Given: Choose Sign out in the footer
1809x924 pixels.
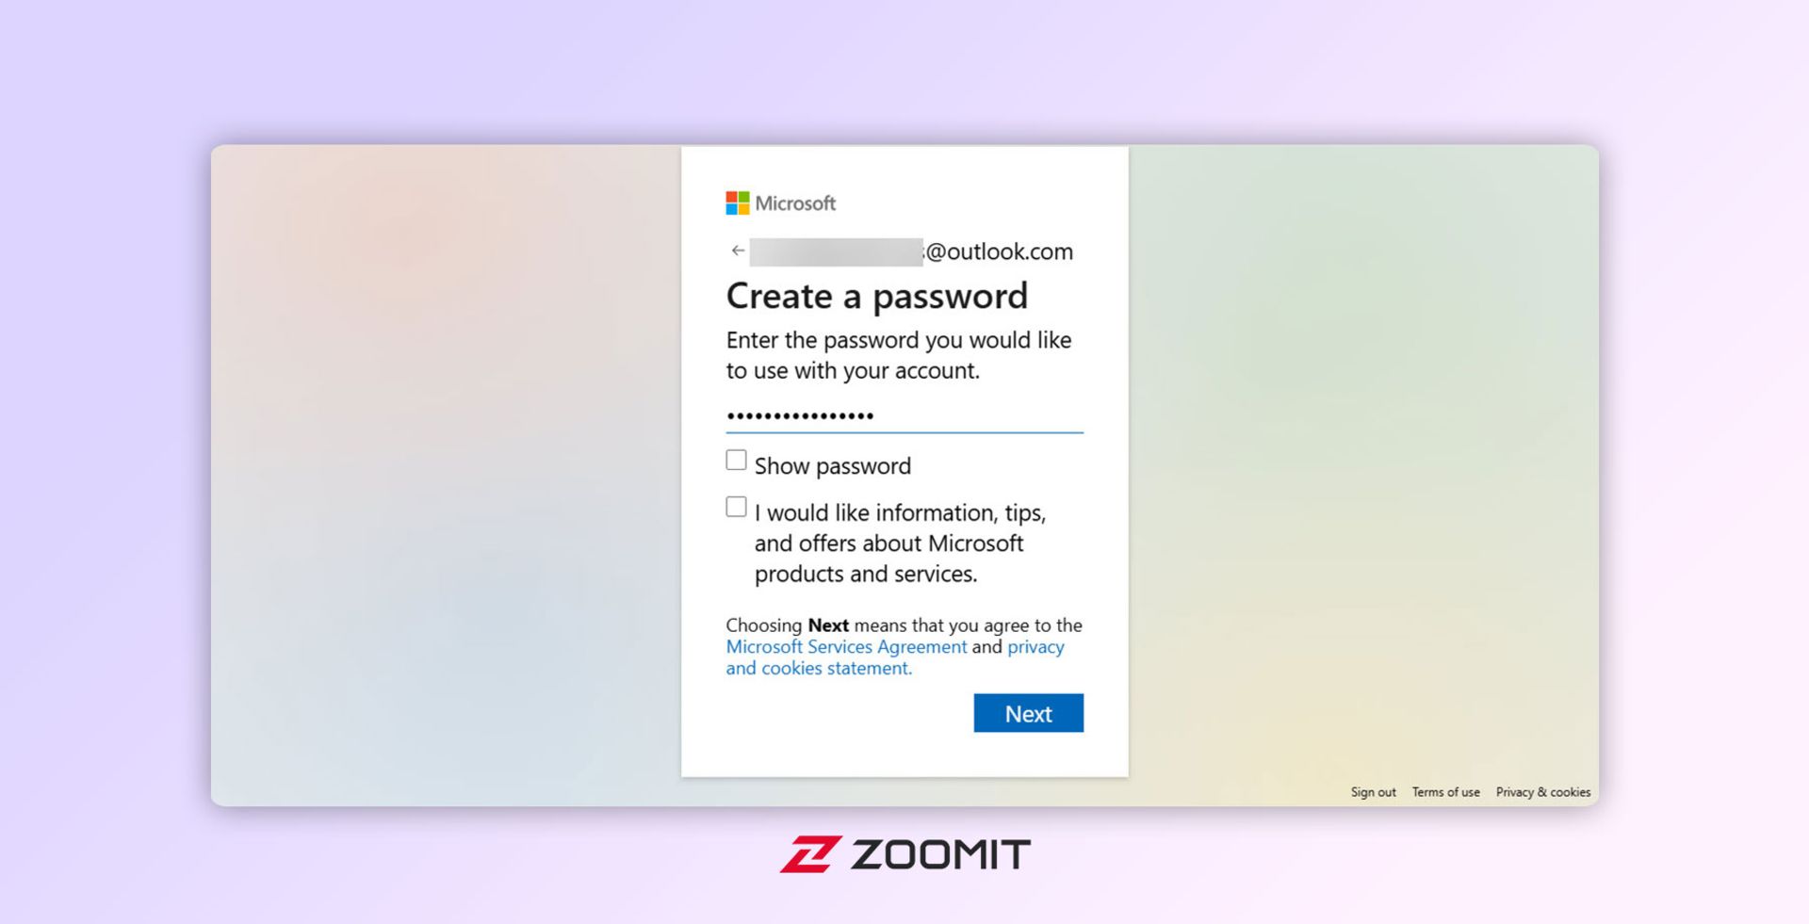Looking at the screenshot, I should 1373,792.
